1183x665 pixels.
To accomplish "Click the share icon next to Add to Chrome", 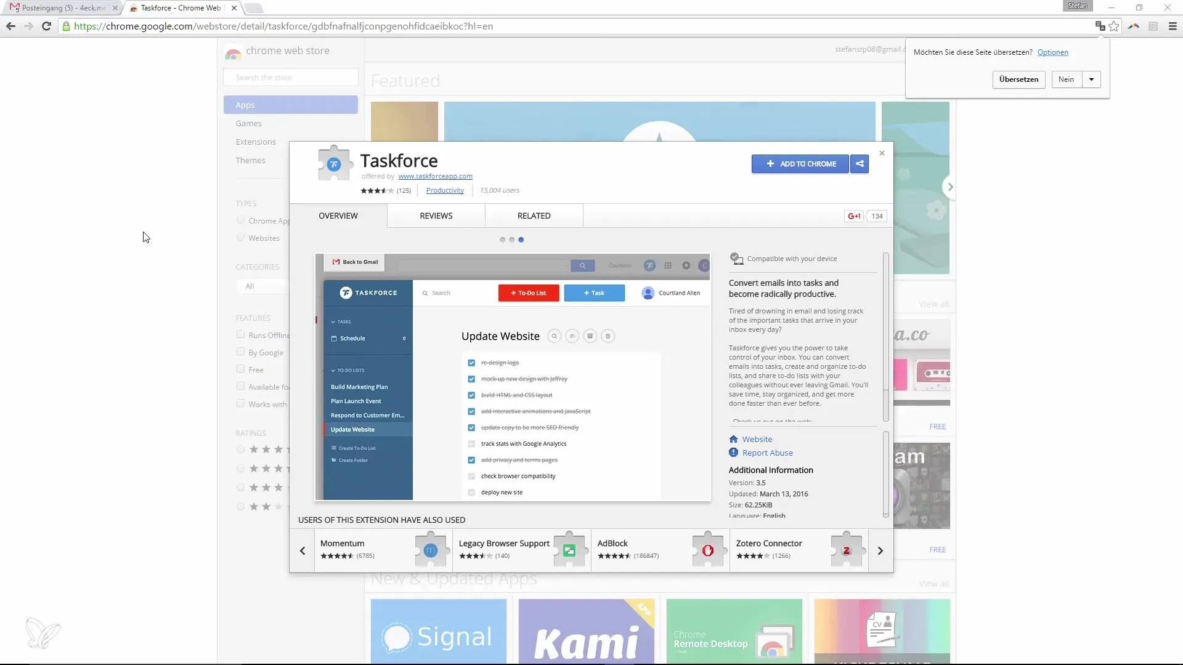I will (x=860, y=164).
